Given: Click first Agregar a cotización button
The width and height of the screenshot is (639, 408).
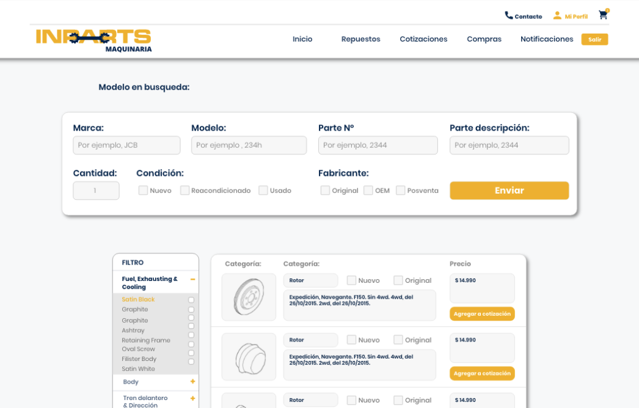Looking at the screenshot, I should coord(482,314).
